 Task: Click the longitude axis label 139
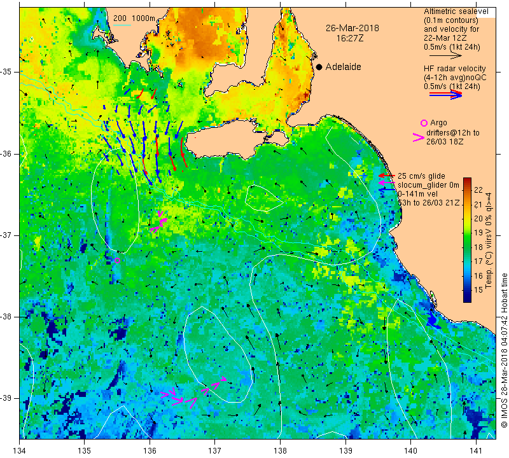point(345,450)
